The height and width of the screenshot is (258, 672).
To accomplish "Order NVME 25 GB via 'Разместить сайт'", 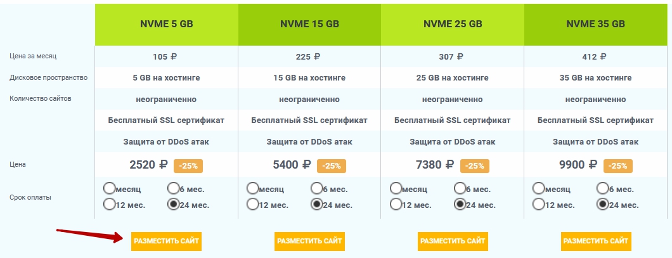I will [x=453, y=241].
